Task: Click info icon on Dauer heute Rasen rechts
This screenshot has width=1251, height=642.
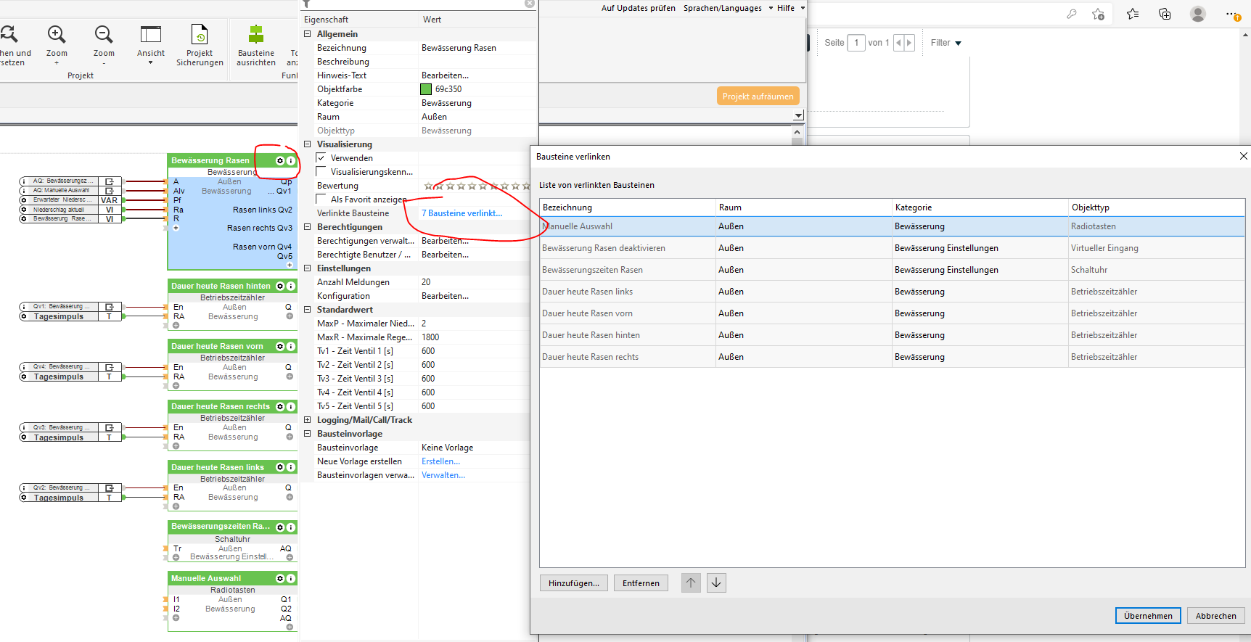Action: click(x=291, y=407)
